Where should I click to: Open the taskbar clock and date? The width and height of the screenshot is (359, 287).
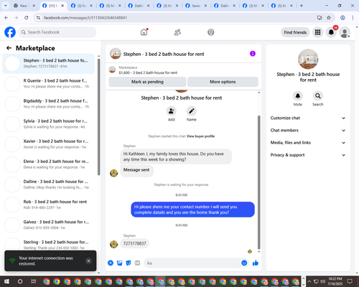point(335,281)
